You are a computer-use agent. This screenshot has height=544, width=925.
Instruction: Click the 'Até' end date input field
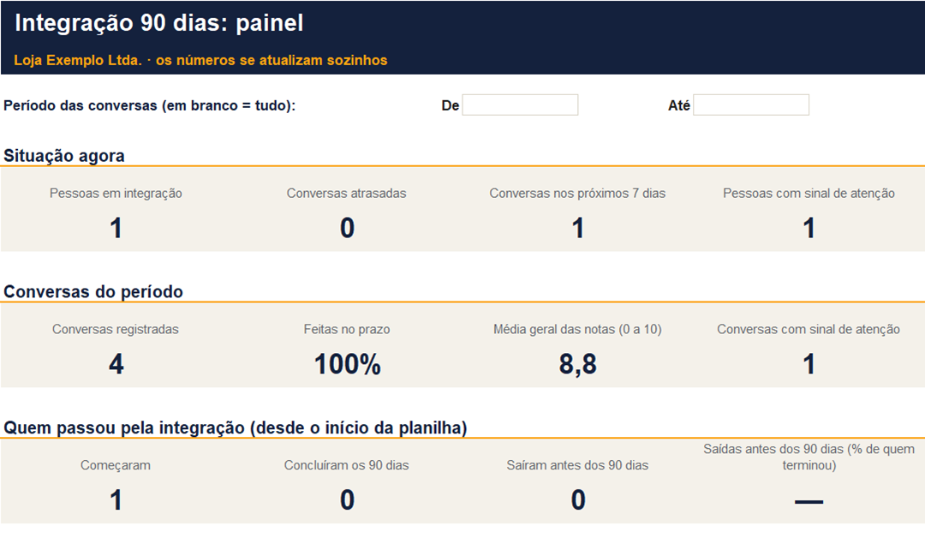coord(751,105)
